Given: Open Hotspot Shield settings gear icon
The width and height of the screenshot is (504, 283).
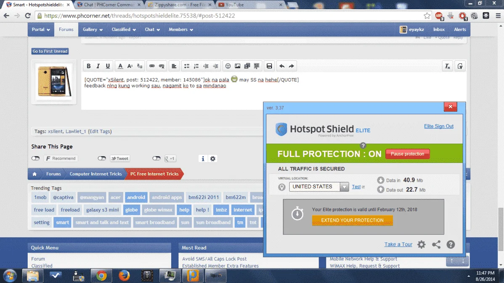Looking at the screenshot, I should click(x=422, y=244).
